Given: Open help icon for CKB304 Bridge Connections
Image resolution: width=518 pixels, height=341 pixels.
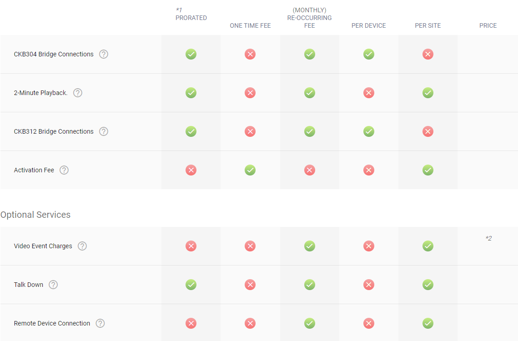Looking at the screenshot, I should tap(104, 54).
